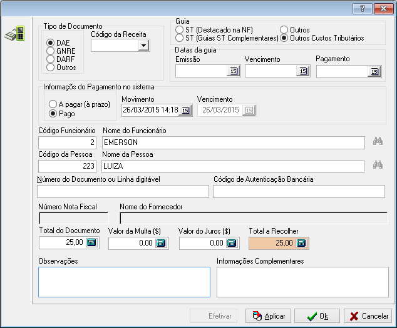Confirm with the Ok button

point(317,316)
